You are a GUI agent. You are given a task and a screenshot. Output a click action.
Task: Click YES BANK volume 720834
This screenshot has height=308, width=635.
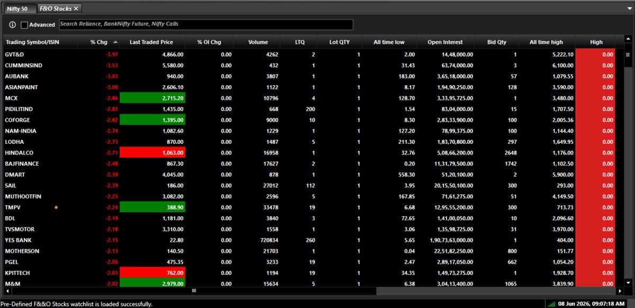pyautogui.click(x=268, y=240)
